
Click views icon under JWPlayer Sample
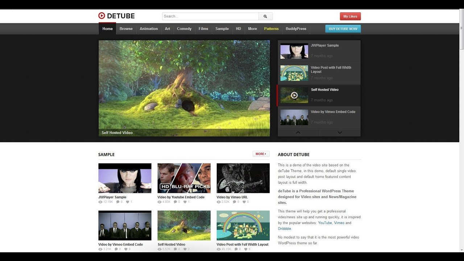100,202
